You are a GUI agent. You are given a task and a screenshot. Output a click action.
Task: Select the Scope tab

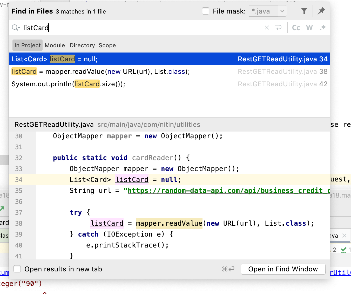tap(107, 45)
